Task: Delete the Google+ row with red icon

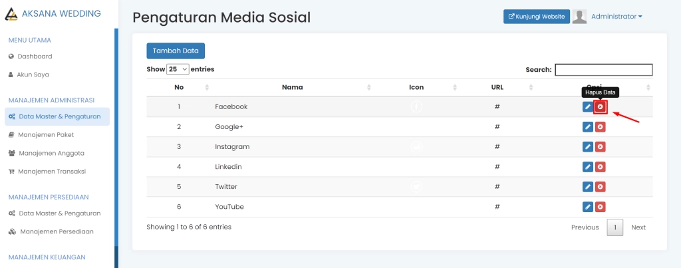Action: (x=600, y=127)
